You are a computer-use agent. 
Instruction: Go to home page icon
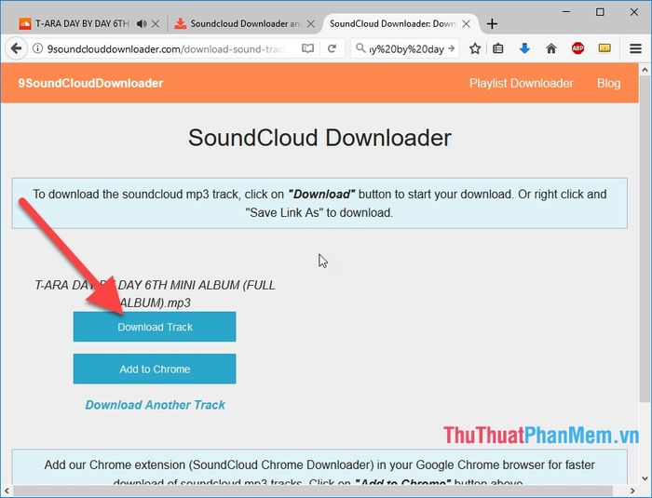(551, 48)
